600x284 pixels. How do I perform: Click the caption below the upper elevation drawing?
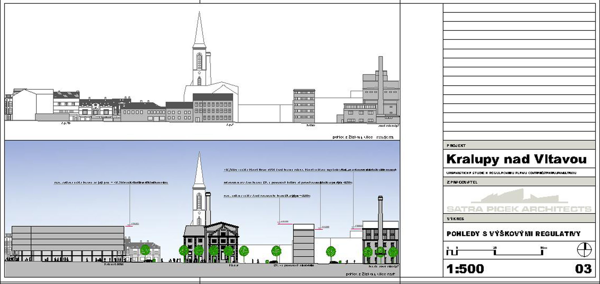[x=363, y=137]
